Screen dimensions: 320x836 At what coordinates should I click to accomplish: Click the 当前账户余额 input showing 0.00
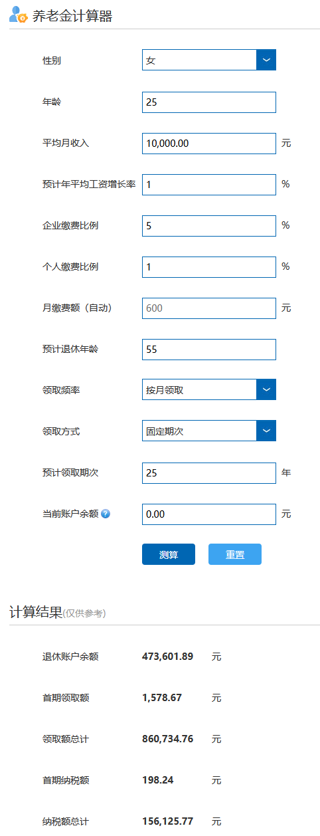point(209,514)
